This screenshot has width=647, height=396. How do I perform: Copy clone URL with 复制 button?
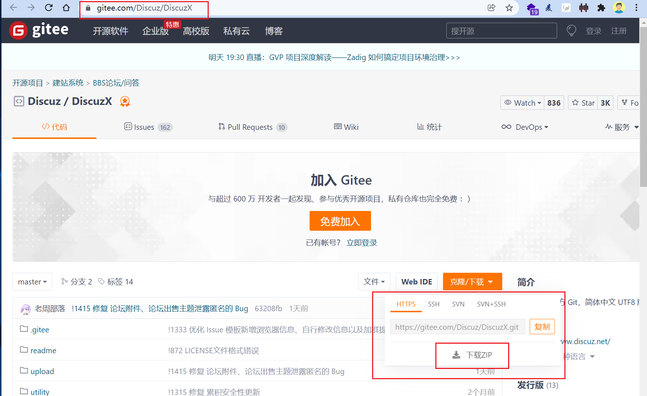542,327
